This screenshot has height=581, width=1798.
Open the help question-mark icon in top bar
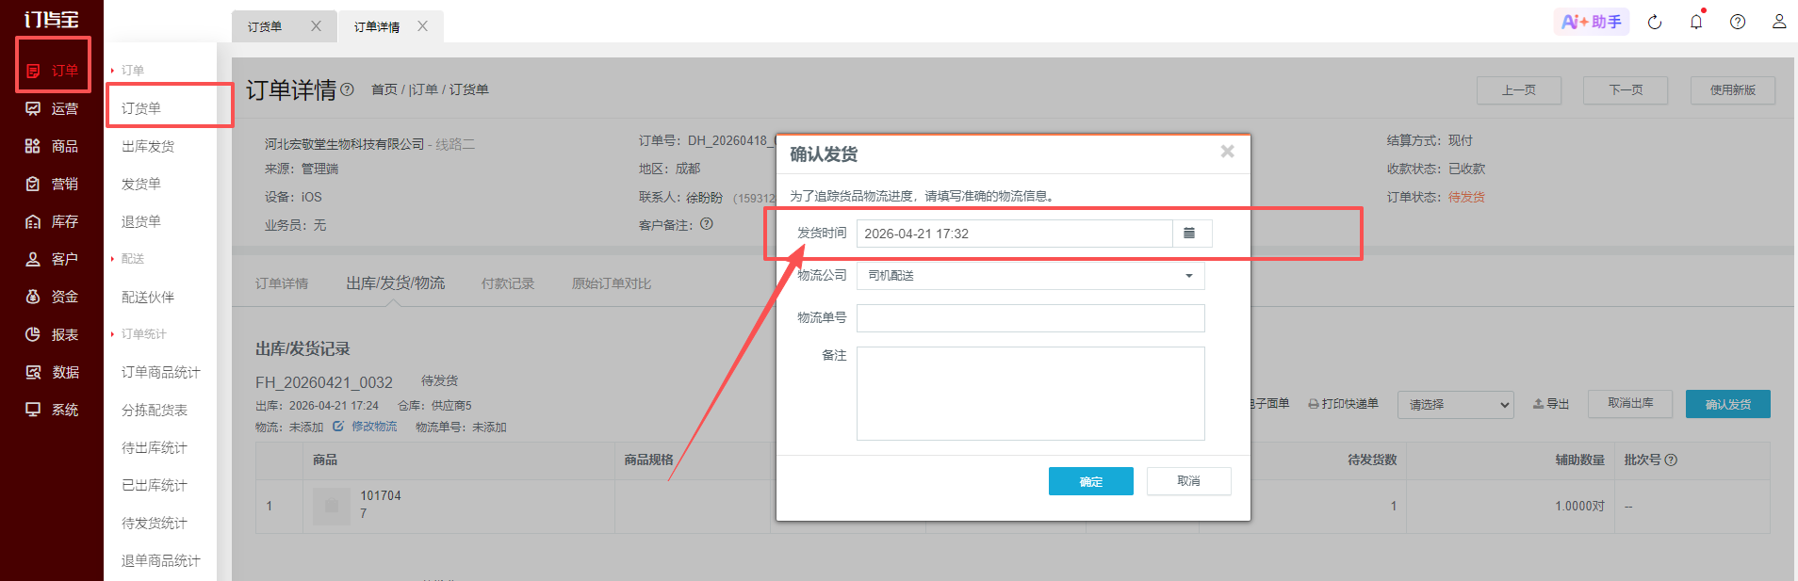click(1738, 22)
